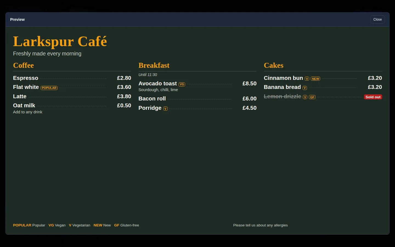Click the Cinnamon bun price £3.20
Image resolution: width=395 pixels, height=247 pixels.
coord(375,78)
